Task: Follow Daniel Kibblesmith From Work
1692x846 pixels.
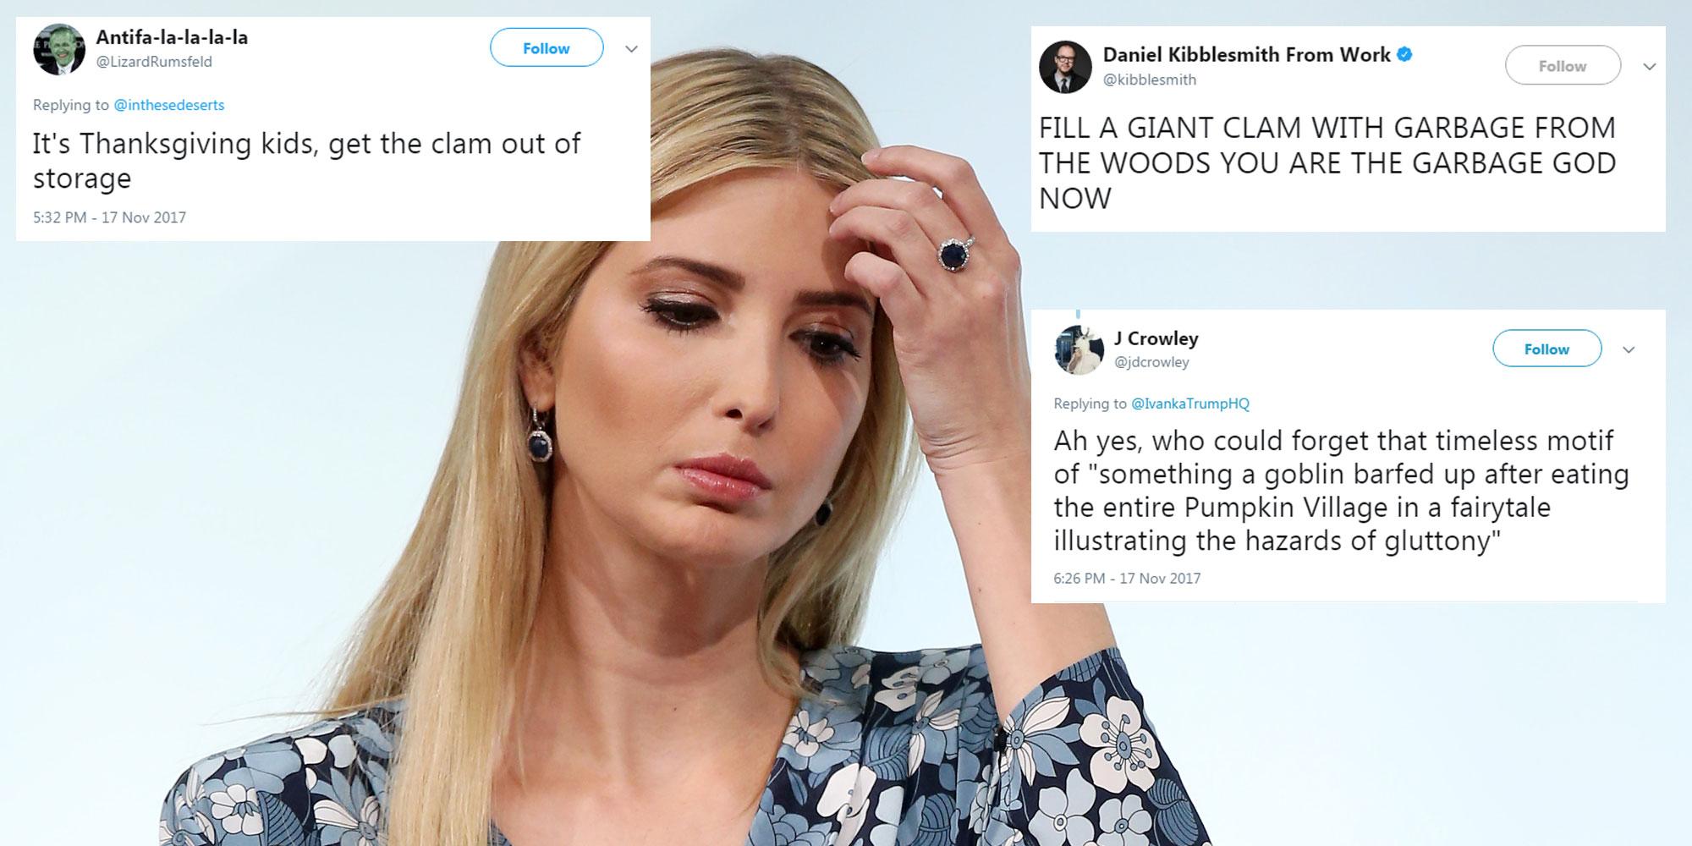Action: click(x=1563, y=66)
